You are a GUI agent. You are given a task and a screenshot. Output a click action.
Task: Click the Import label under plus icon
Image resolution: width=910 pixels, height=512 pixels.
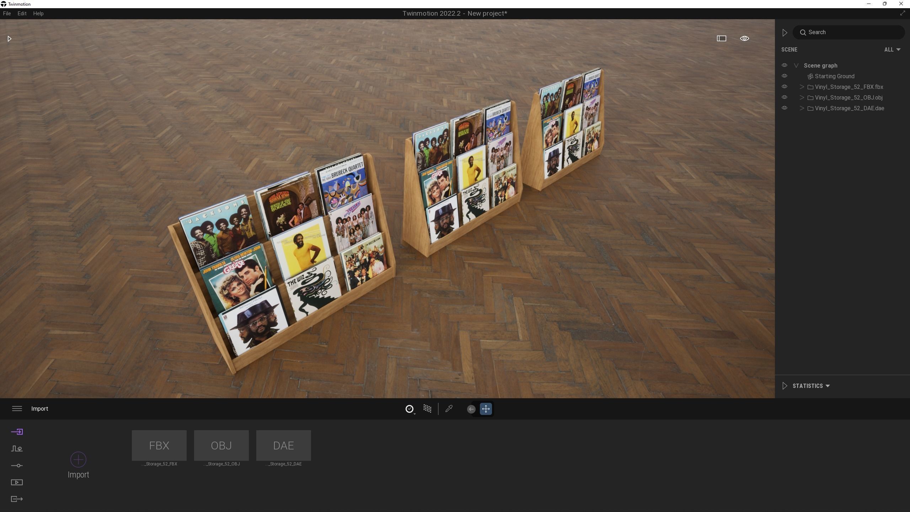[78, 475]
